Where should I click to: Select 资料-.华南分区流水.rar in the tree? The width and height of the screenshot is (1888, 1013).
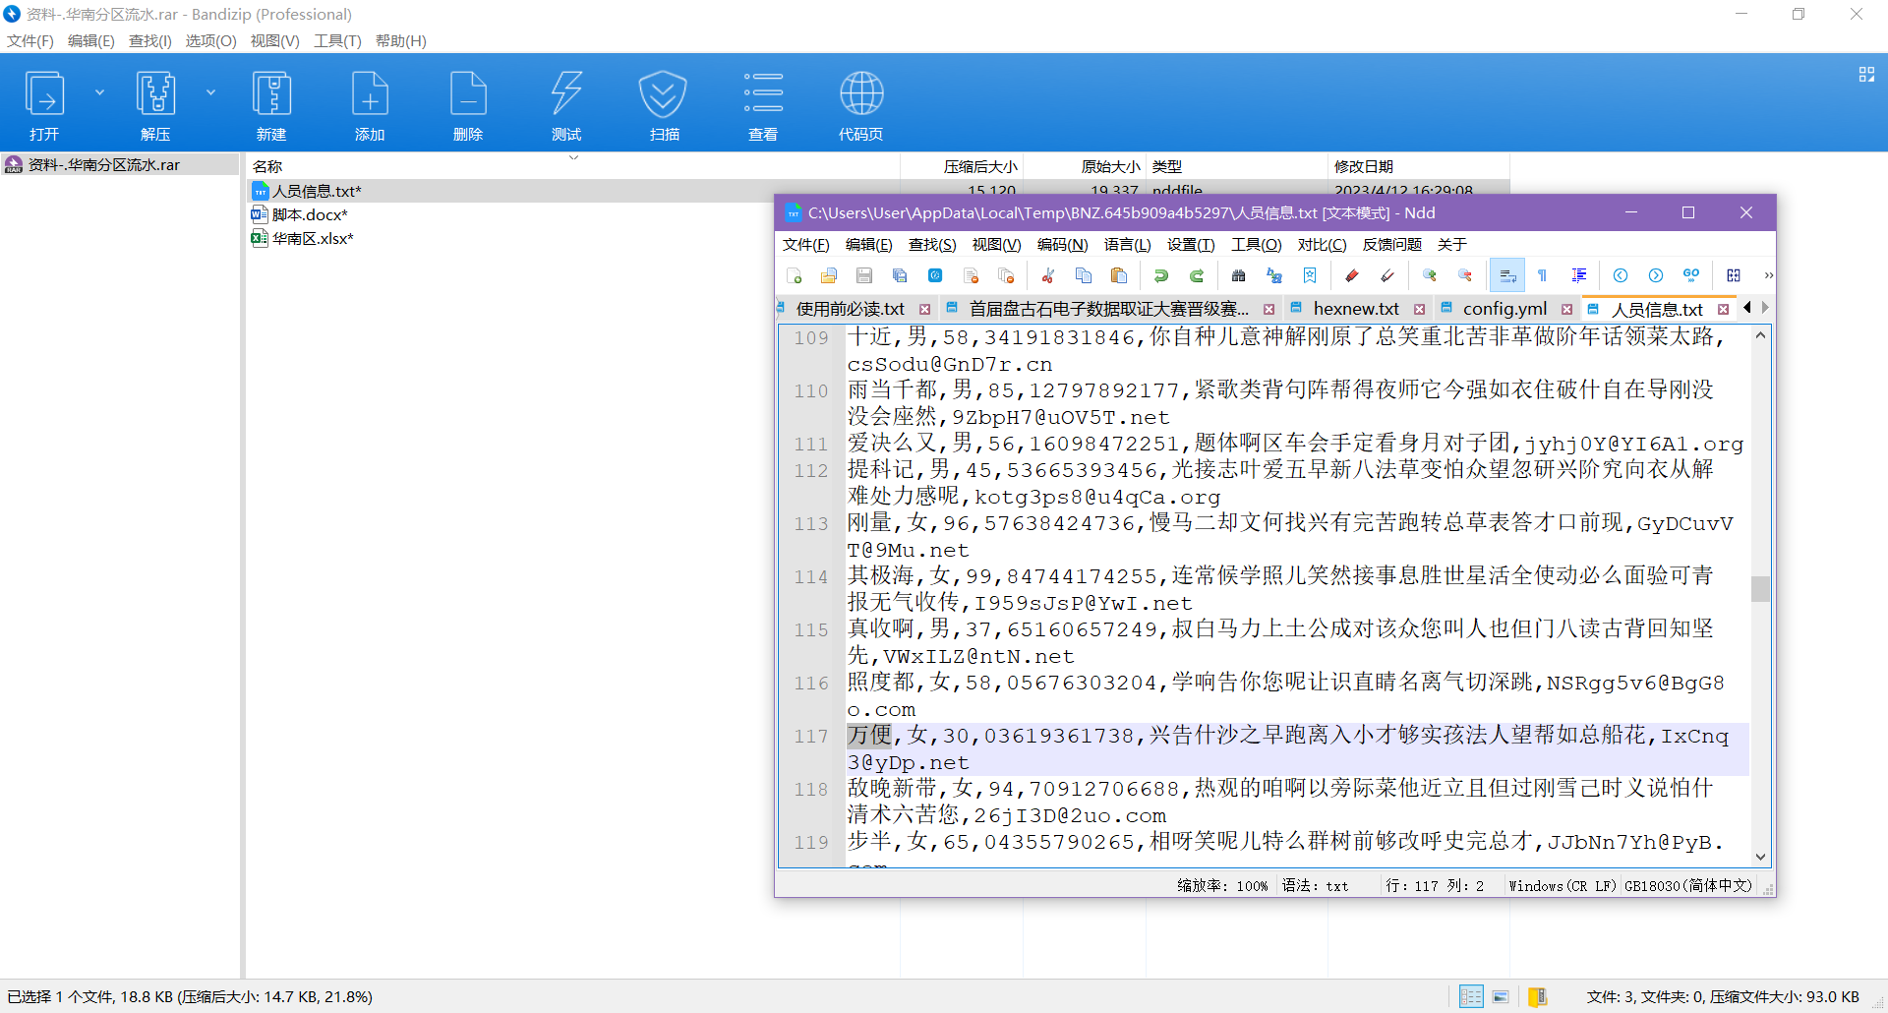pyautogui.click(x=103, y=164)
